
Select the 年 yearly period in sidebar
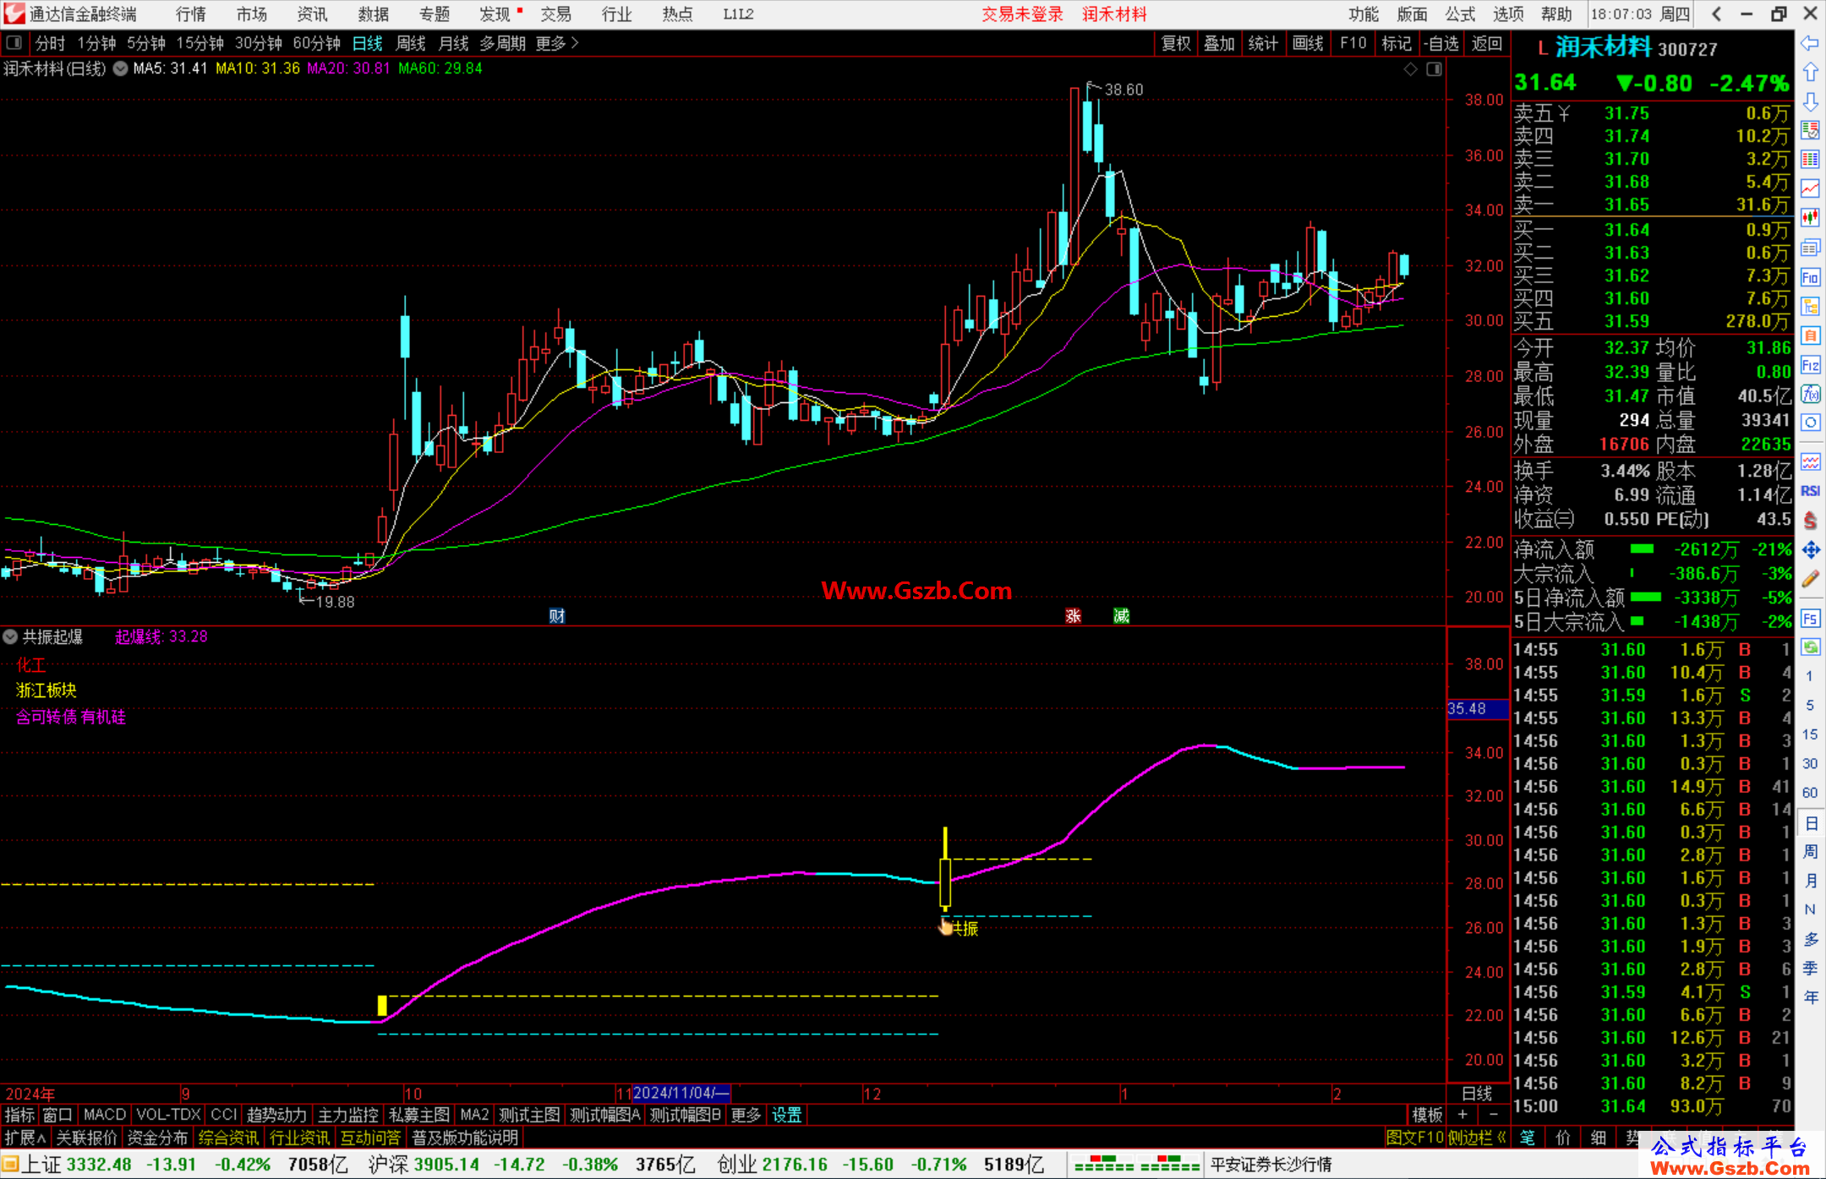[1810, 997]
